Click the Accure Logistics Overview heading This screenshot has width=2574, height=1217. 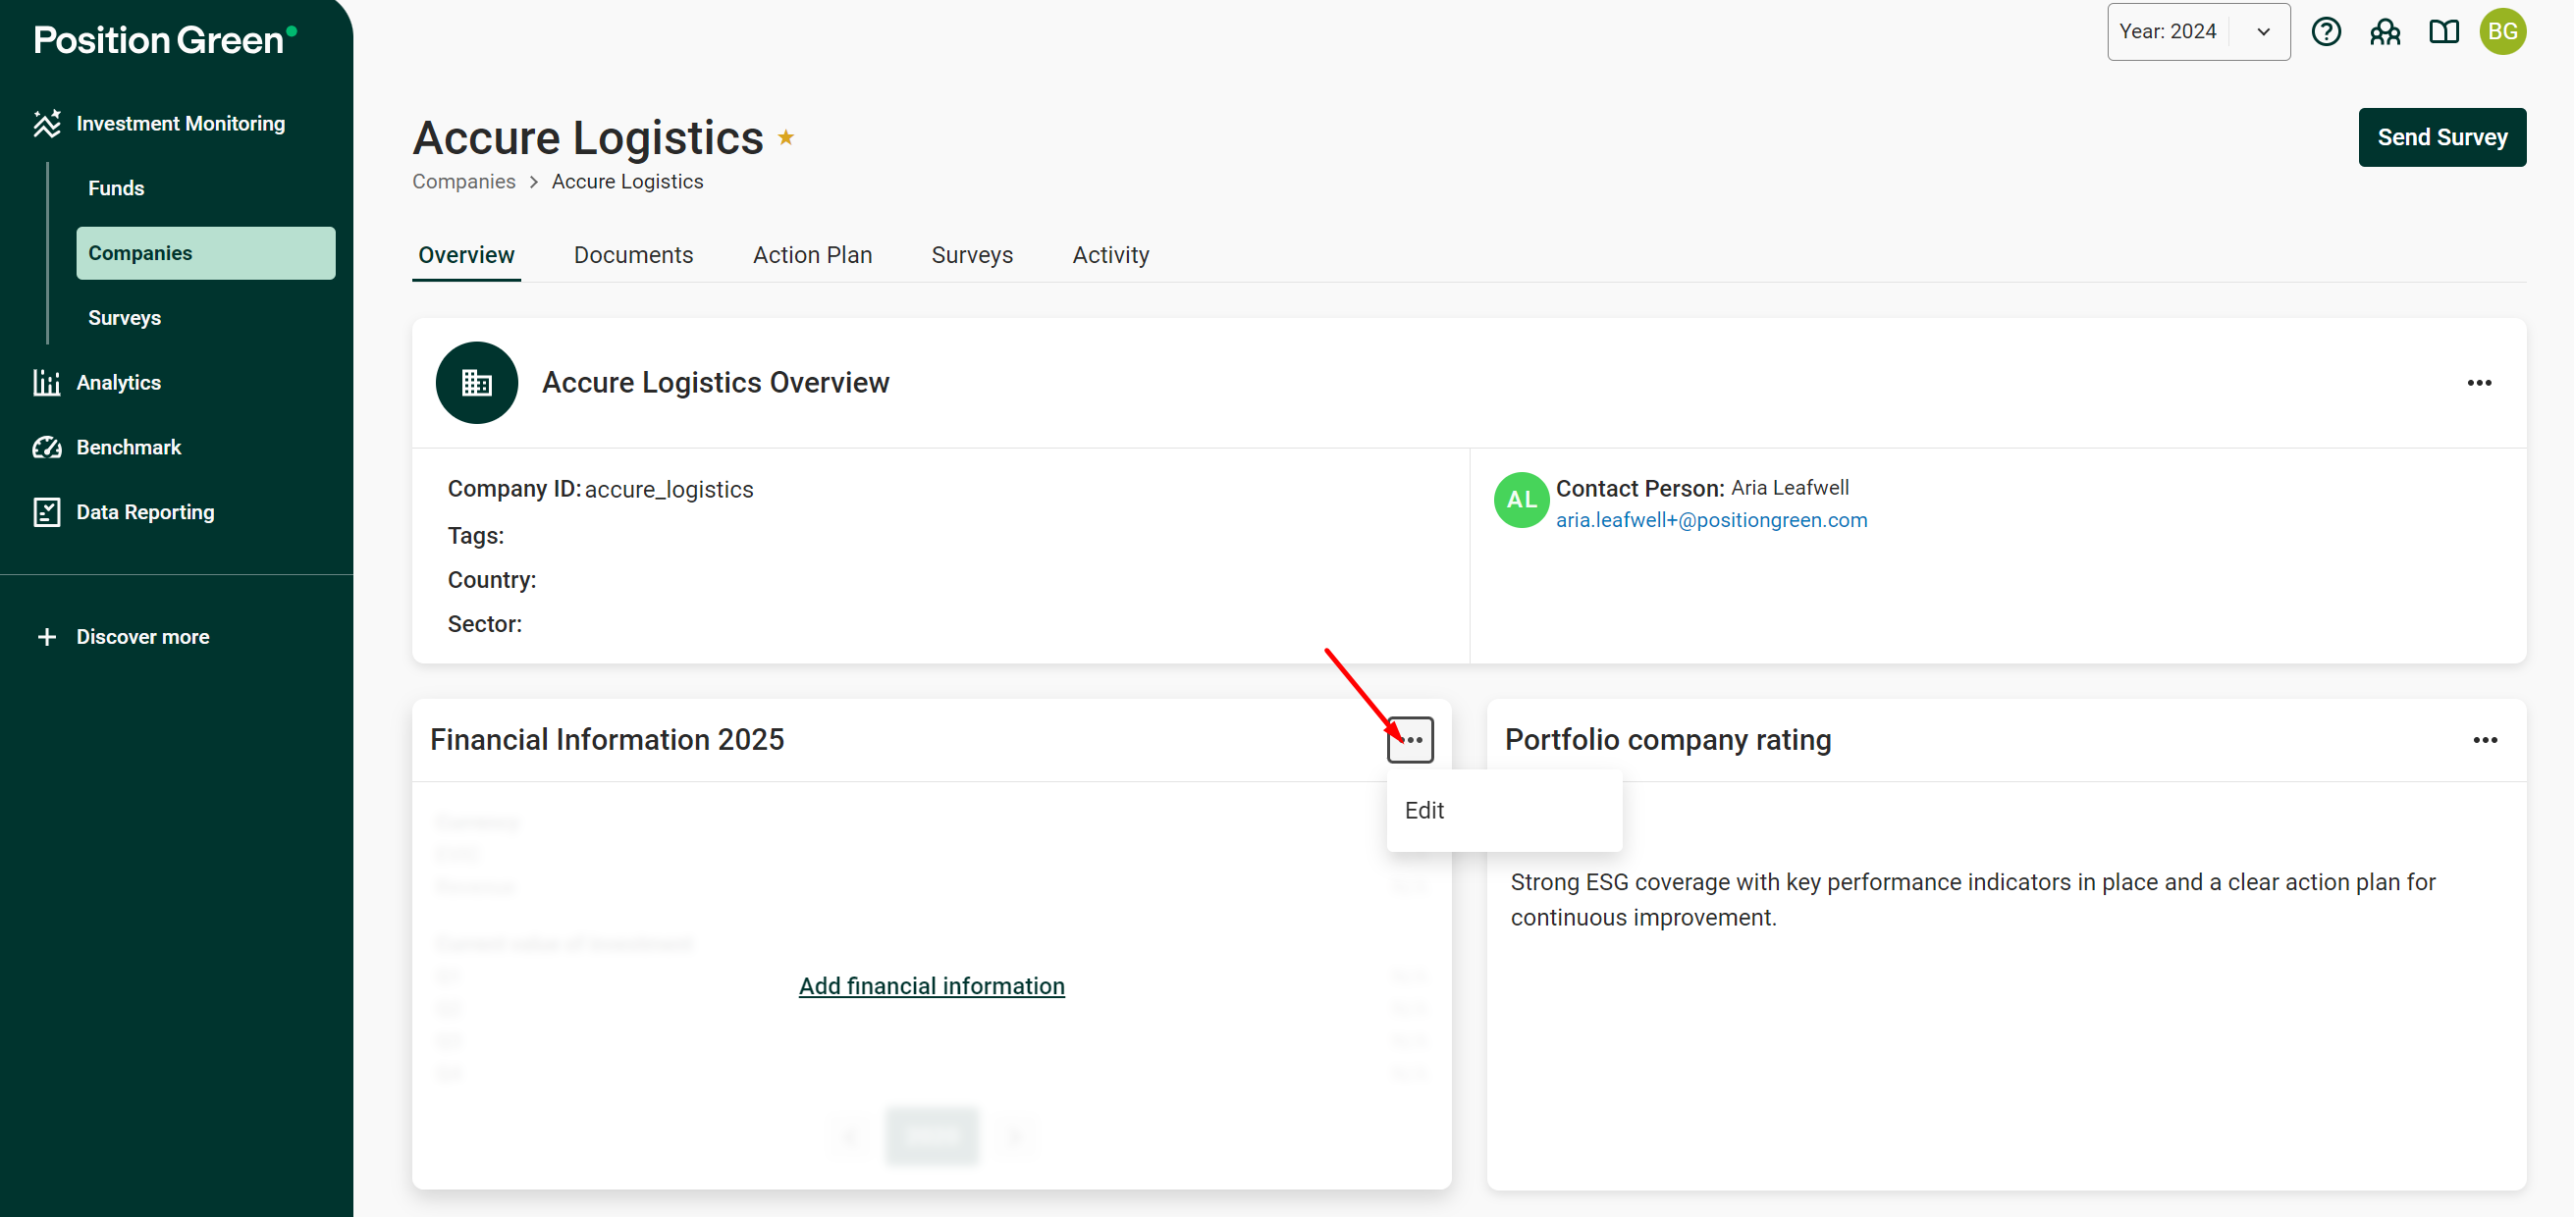(715, 383)
